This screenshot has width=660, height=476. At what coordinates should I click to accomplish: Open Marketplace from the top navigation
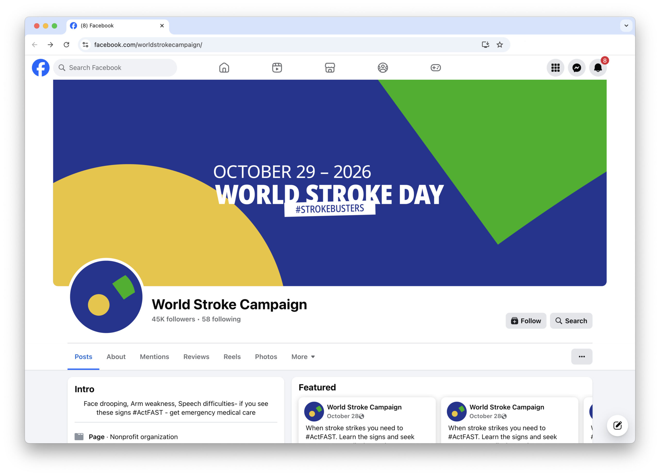(330, 68)
